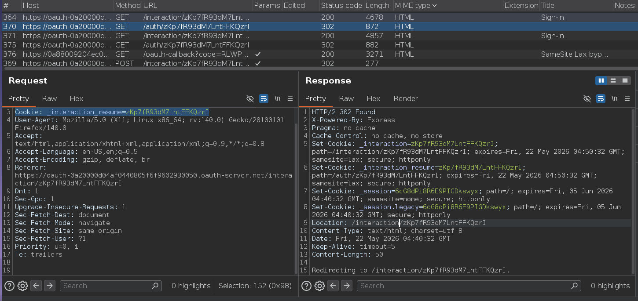Select history row 370 /auth request
This screenshot has height=301, width=638.
319,27
